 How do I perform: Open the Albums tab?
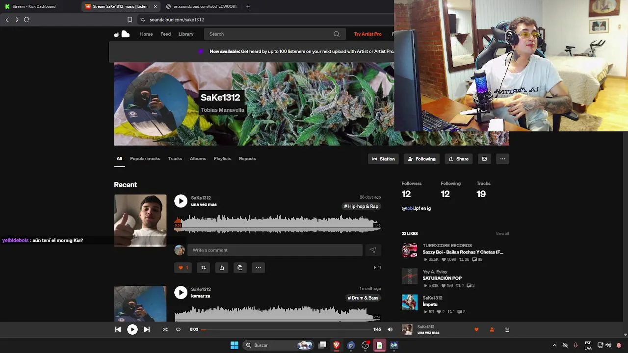(198, 159)
